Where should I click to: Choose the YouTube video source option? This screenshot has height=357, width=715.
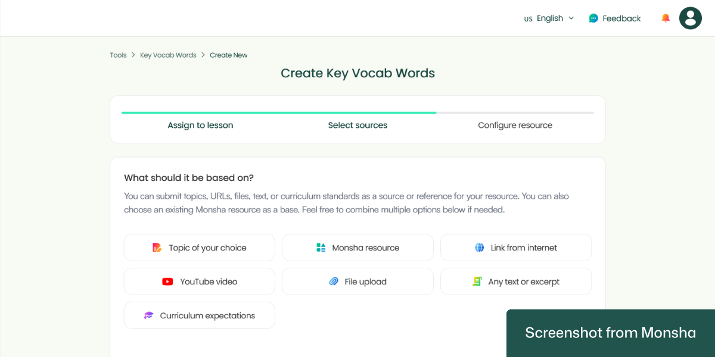200,281
